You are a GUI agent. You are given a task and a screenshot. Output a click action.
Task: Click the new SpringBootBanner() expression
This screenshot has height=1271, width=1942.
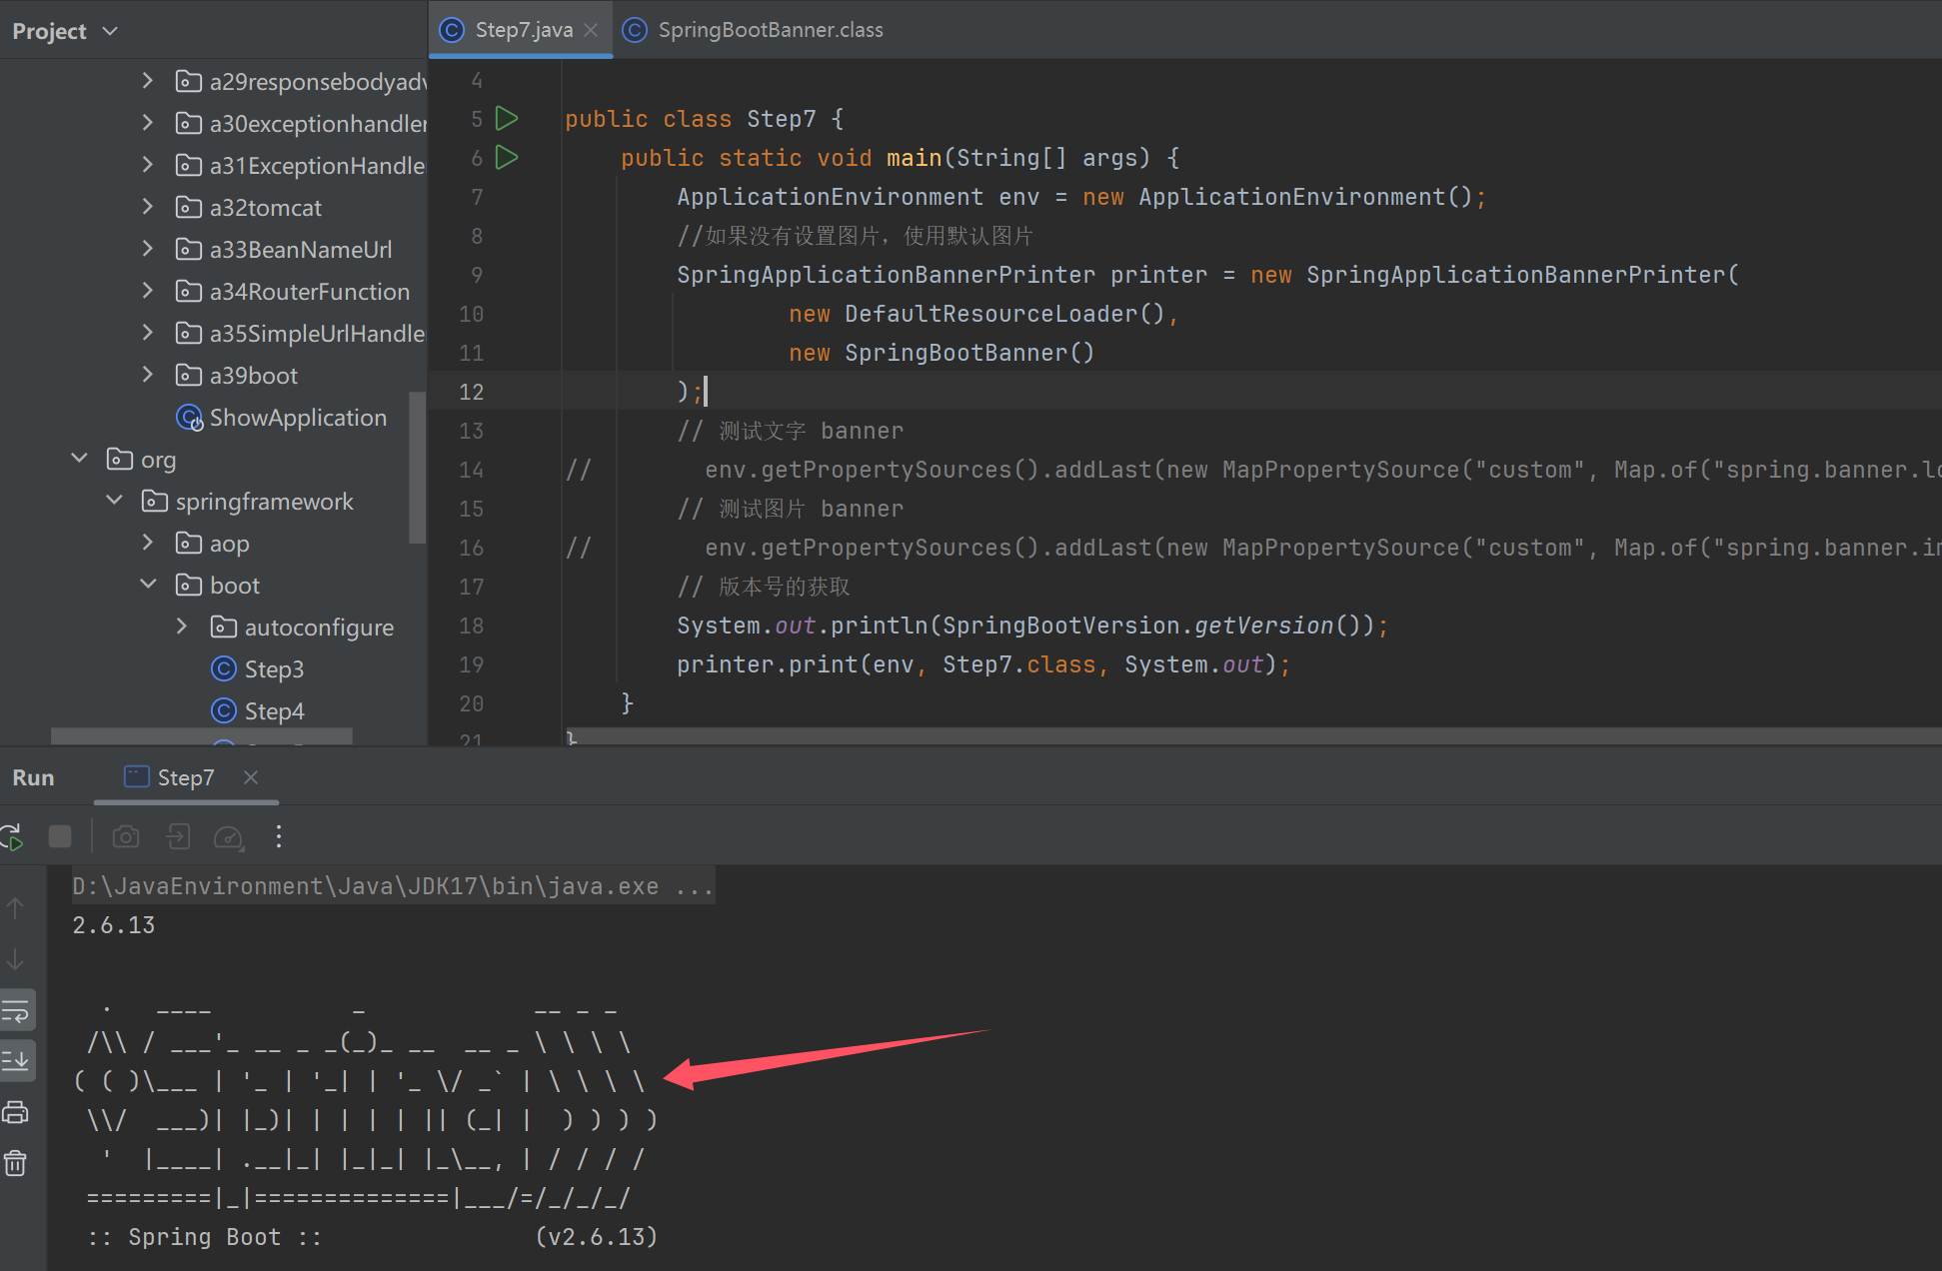(942, 353)
